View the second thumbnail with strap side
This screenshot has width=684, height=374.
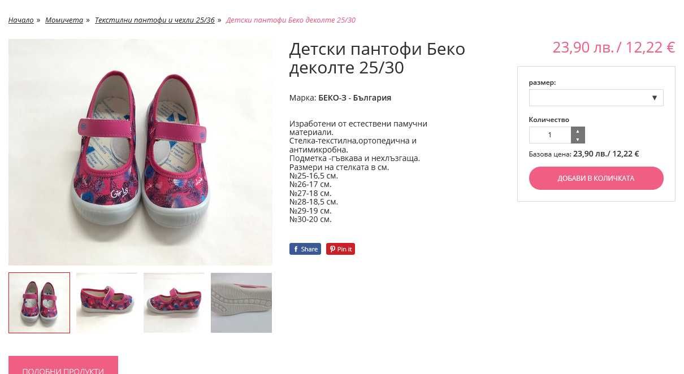(x=106, y=303)
